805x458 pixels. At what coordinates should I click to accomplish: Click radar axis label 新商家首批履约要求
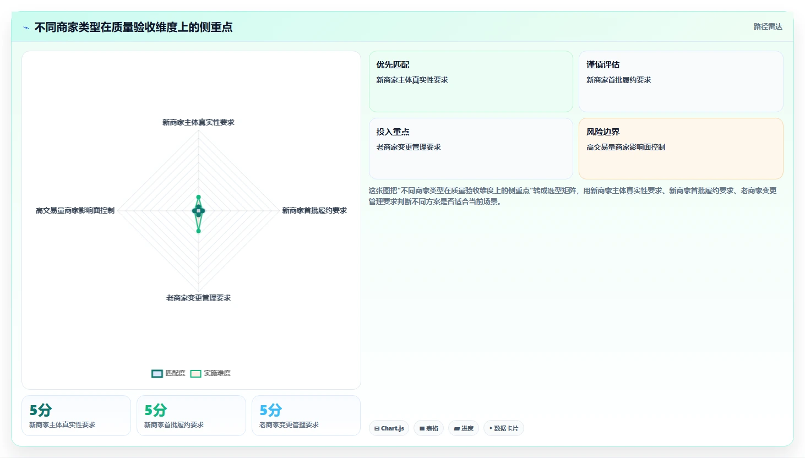click(x=314, y=210)
